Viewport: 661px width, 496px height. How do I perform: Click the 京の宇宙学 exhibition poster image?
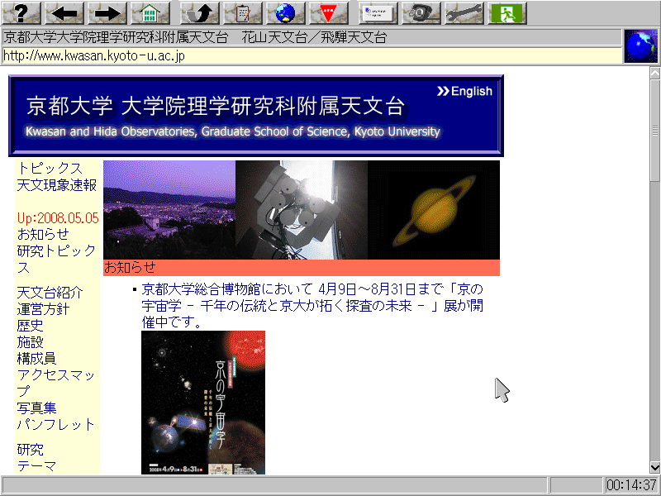tap(203, 403)
